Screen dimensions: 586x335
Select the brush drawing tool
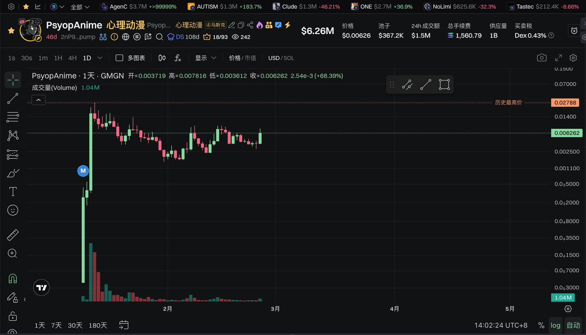(13, 173)
